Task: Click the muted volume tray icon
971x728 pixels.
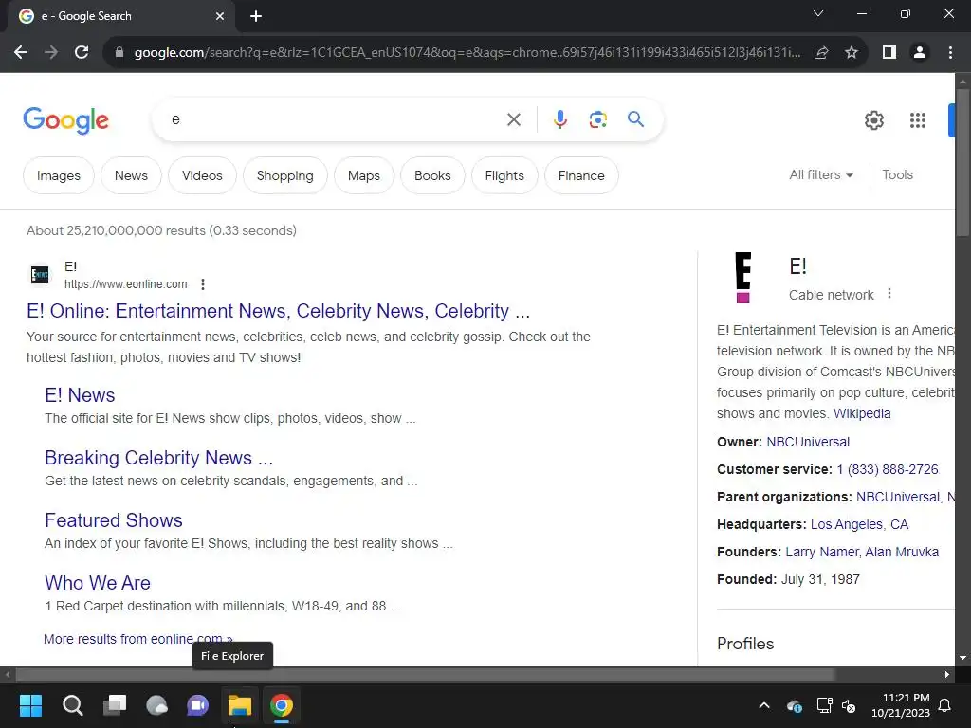Action: tap(849, 705)
